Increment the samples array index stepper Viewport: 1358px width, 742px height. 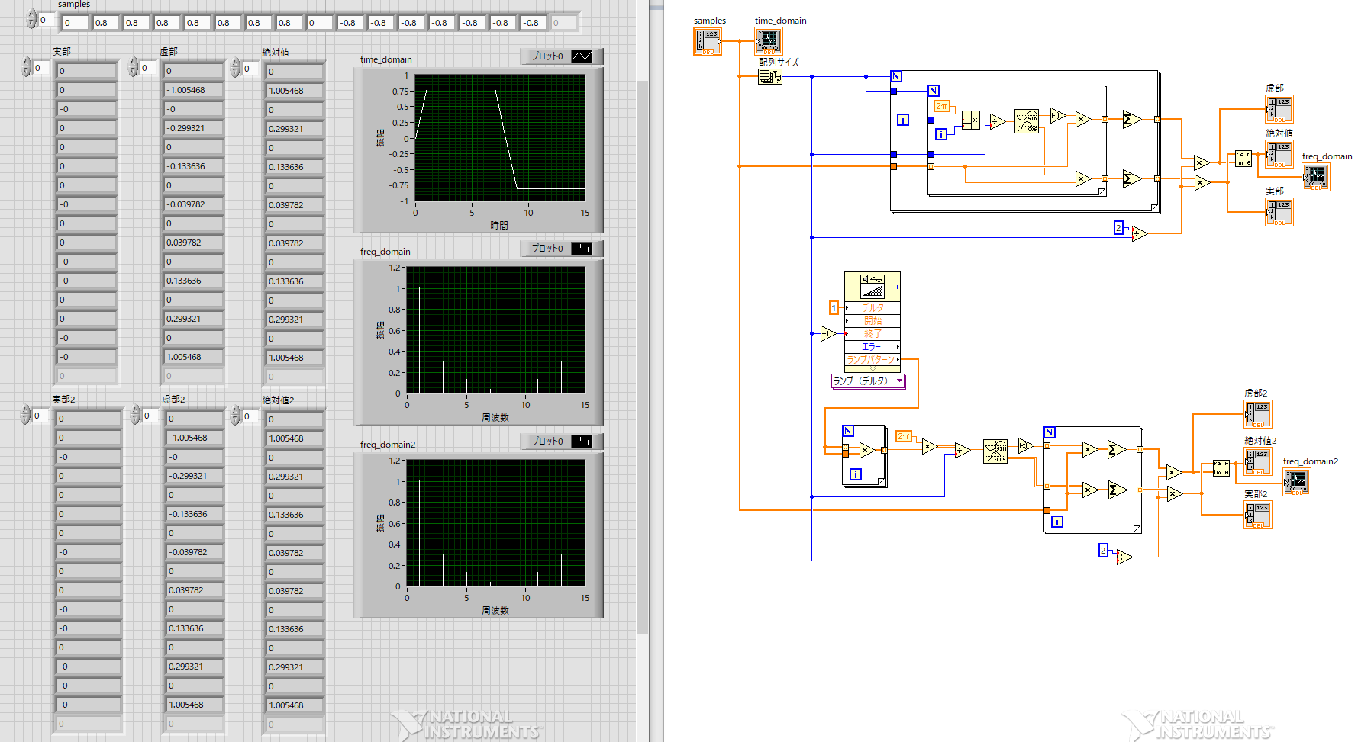point(31,15)
